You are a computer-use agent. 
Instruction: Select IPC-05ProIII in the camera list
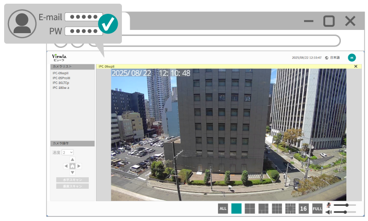(61, 78)
